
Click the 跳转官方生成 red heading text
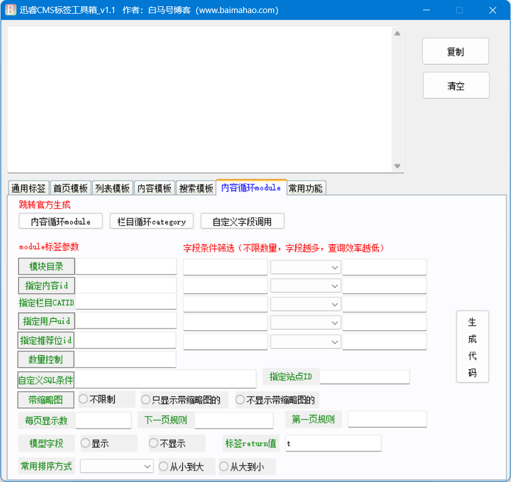pos(45,205)
